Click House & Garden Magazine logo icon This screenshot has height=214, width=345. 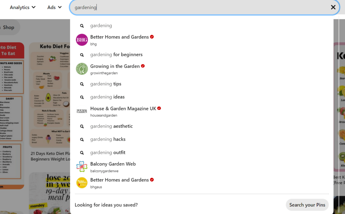[x=82, y=111]
